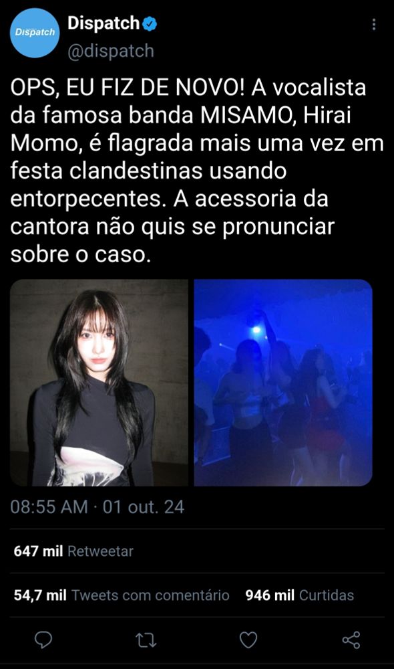The image size is (394, 669).
Task: Tap the blue verified badge
Action: [150, 23]
